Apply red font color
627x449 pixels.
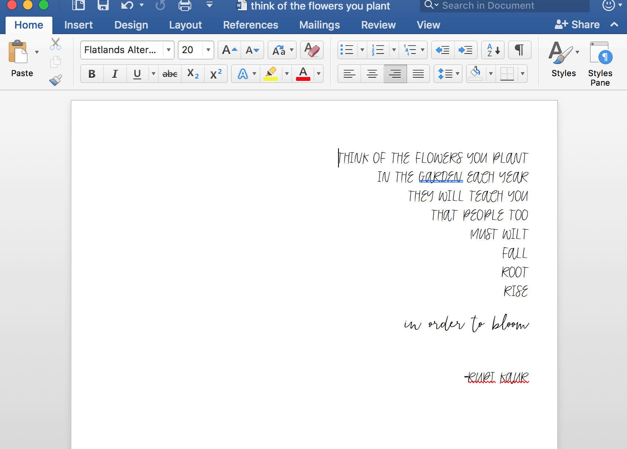pos(303,74)
